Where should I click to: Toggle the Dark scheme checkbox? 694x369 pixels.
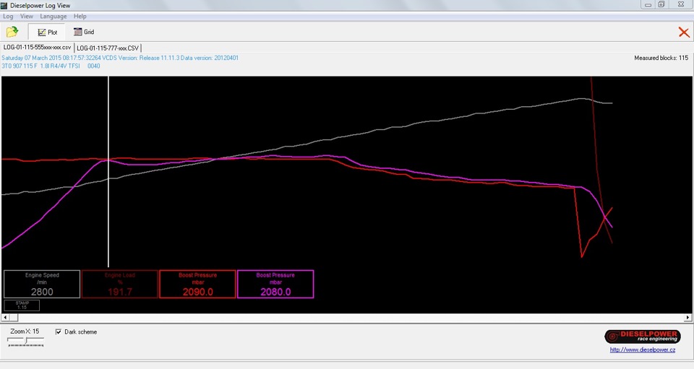click(x=59, y=332)
